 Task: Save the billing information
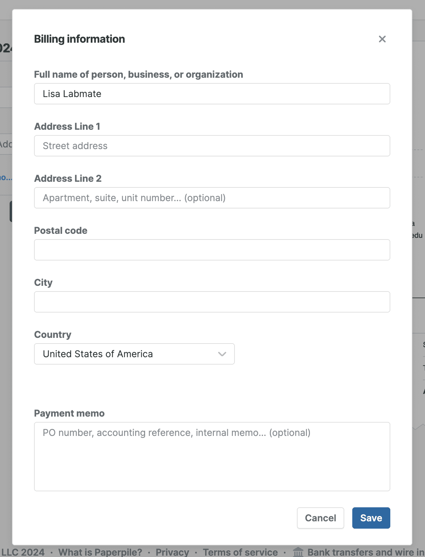tap(371, 518)
